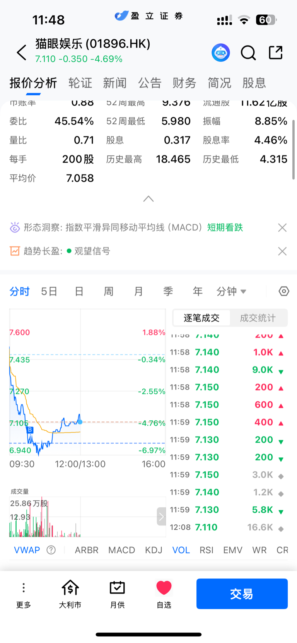Select the 周 chart period
Image resolution: width=297 pixels, height=643 pixels.
point(109,291)
